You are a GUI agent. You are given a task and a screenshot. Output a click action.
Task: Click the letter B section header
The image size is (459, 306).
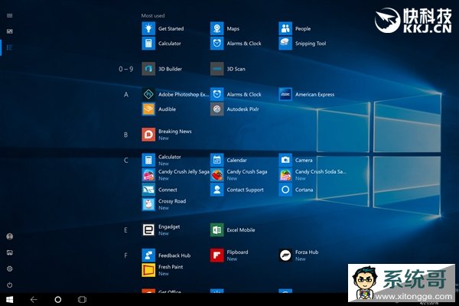pos(126,135)
